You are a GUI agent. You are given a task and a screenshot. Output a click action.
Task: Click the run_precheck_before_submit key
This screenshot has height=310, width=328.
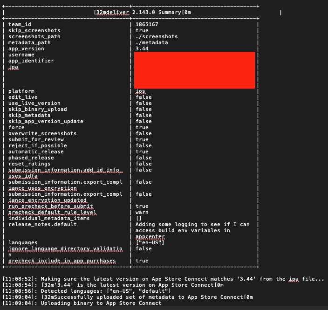tap(51, 207)
